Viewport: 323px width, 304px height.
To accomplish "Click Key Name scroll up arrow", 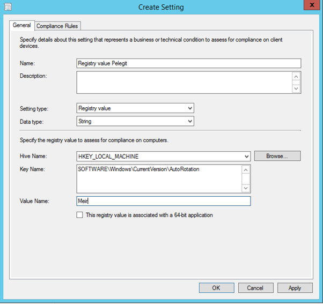I will (246, 170).
